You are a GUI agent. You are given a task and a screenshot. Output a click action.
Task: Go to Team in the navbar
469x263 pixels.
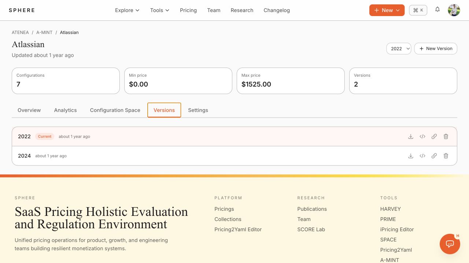[x=214, y=10]
